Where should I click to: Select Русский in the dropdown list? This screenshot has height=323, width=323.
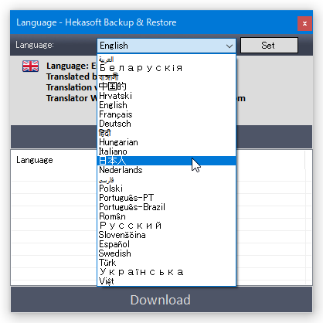pos(166,226)
